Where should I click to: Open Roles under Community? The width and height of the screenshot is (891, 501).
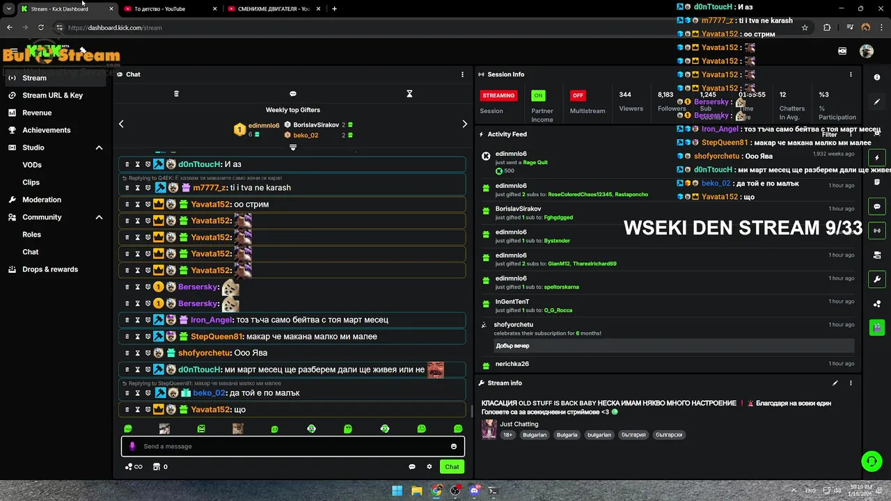point(31,234)
